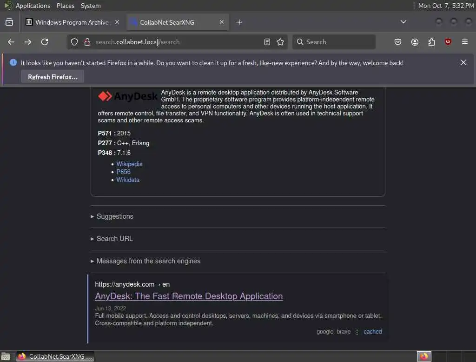The height and width of the screenshot is (362, 476).
Task: Dismiss the Firefox refresh notification bar
Action: [463, 63]
